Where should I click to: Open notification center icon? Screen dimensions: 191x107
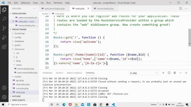(187, 104)
